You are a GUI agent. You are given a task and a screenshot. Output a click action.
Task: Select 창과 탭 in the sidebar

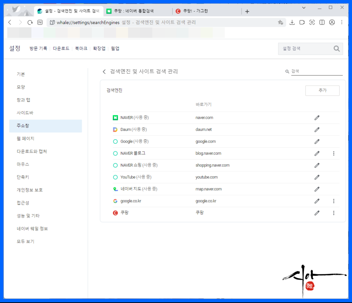click(x=46, y=100)
